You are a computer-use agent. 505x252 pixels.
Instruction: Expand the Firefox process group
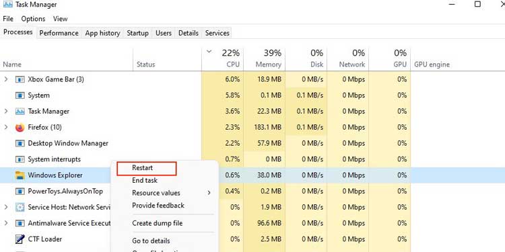[6, 127]
